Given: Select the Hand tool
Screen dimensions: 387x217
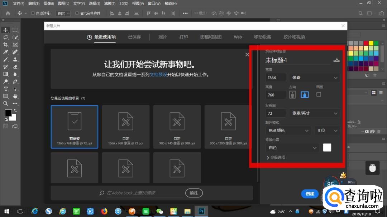Looking at the screenshot, I should pos(15,96).
